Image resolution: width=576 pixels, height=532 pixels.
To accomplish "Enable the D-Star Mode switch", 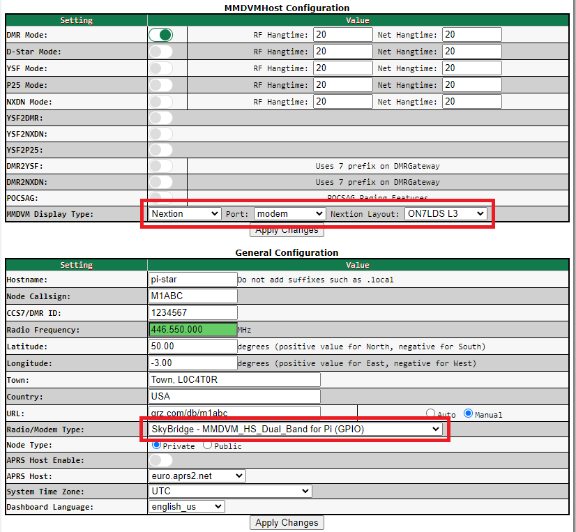I will [x=160, y=52].
